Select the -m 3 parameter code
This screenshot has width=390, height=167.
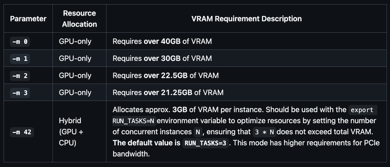click(20, 92)
